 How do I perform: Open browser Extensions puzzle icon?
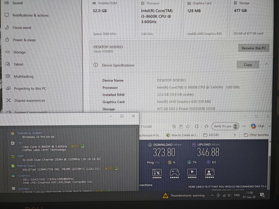tap(197, 126)
